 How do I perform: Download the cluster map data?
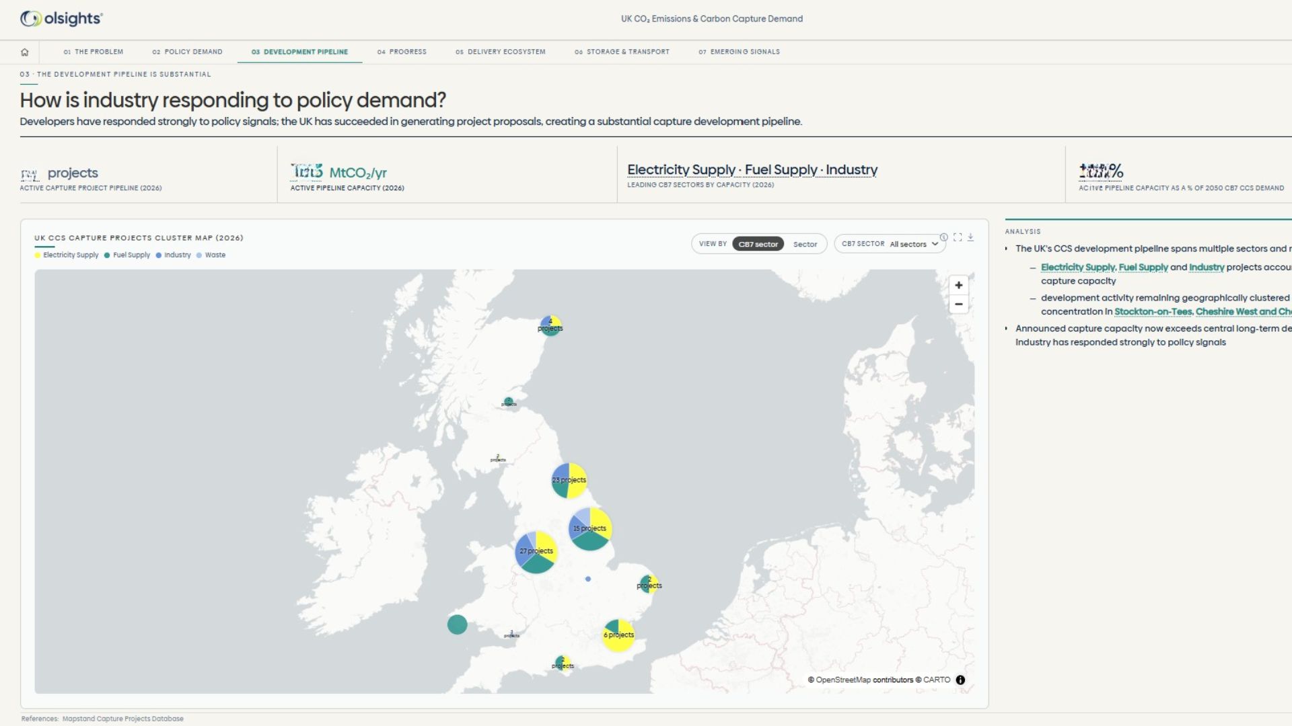pos(970,237)
